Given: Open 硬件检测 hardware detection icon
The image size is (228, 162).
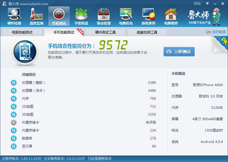Looking at the screenshot, I should click(x=14, y=16).
